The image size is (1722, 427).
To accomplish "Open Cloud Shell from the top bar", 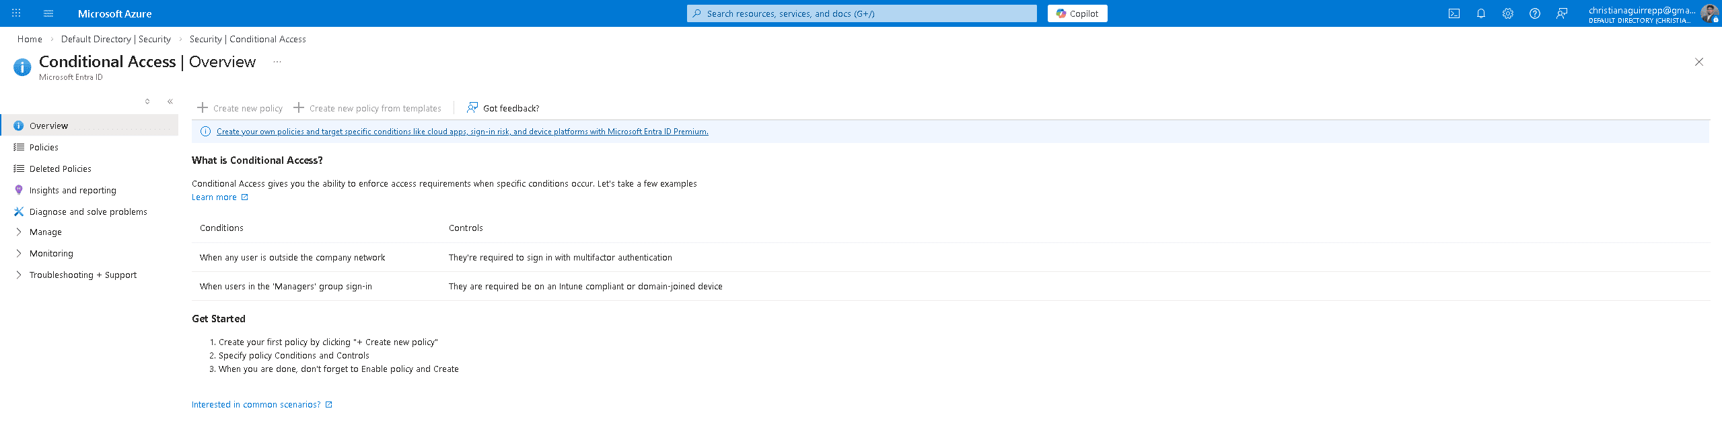I will click(1454, 13).
